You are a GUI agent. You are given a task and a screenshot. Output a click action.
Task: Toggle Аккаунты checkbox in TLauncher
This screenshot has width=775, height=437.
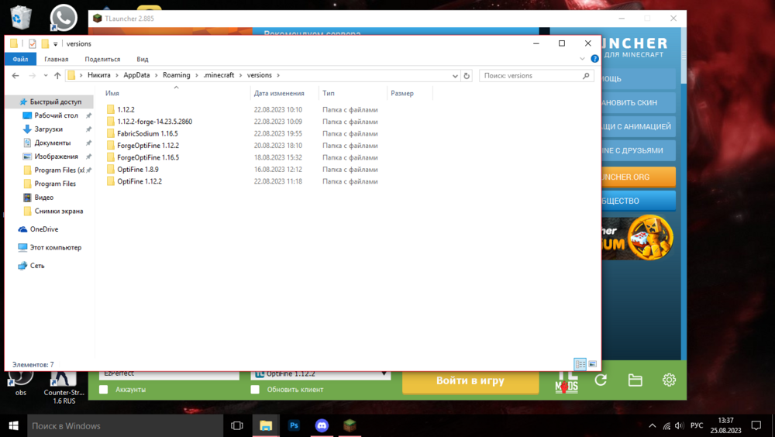click(x=104, y=390)
